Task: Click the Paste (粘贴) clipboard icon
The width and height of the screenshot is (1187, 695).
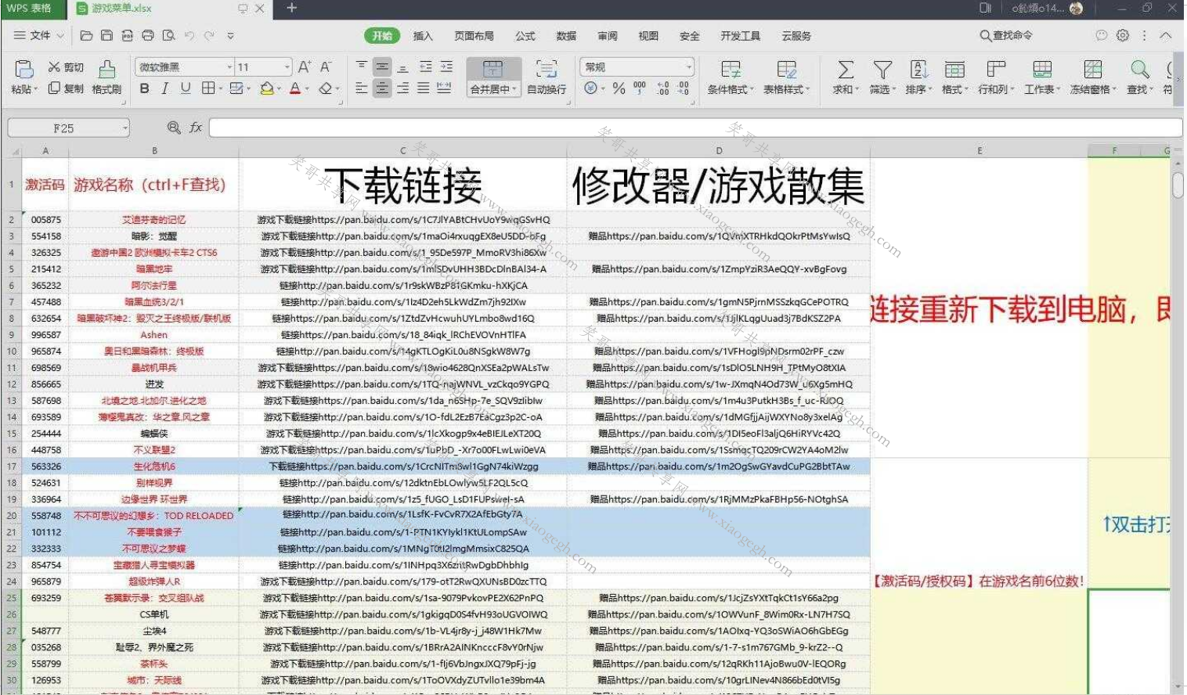Action: (x=23, y=69)
